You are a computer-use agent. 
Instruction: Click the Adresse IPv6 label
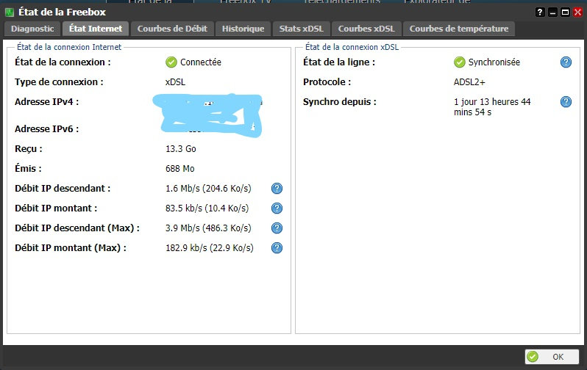(x=47, y=129)
